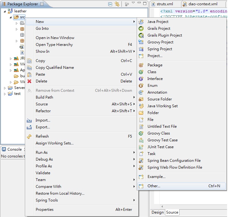Click Delete with the red X icon
The height and width of the screenshot is (217, 228).
[x=41, y=81]
